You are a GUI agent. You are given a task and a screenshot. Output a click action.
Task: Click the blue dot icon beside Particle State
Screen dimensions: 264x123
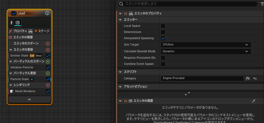[32, 79]
